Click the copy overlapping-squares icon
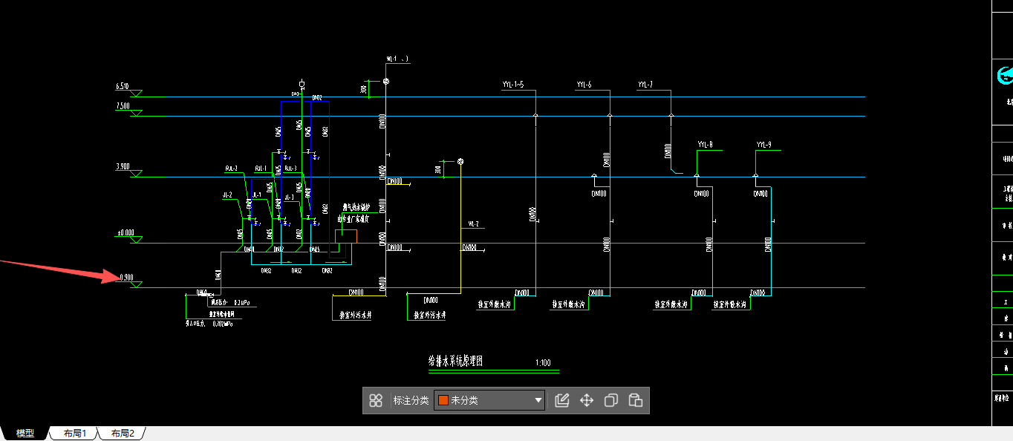This screenshot has height=441, width=1013. (x=611, y=400)
